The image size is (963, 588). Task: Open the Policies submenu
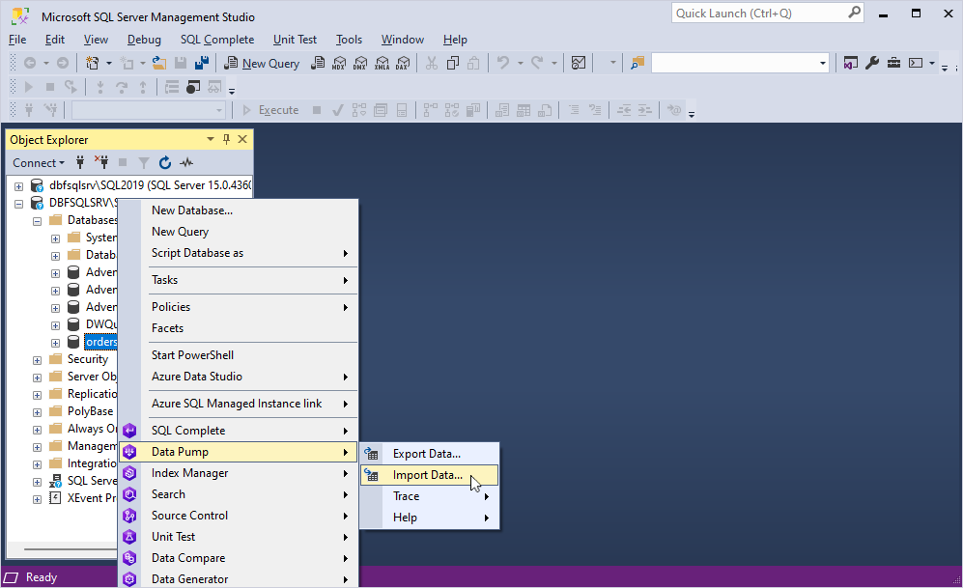(238, 307)
